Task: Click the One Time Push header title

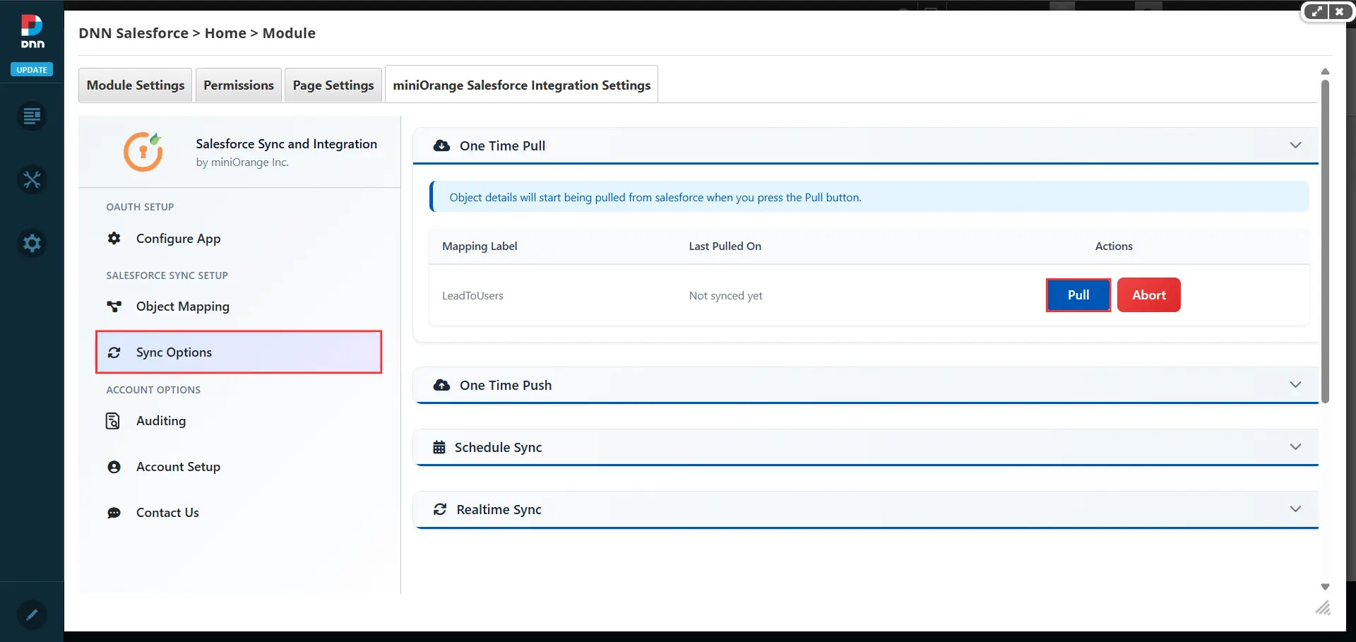Action: [x=506, y=385]
